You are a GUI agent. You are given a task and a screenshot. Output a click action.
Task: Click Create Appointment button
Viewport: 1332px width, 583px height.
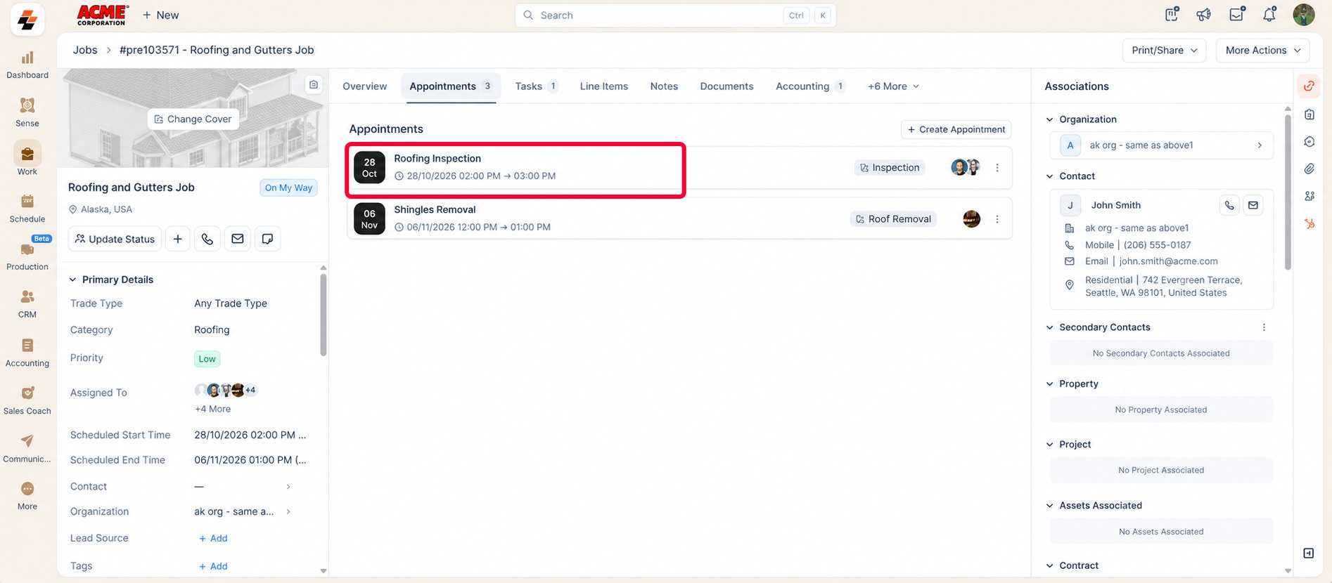[x=956, y=129]
